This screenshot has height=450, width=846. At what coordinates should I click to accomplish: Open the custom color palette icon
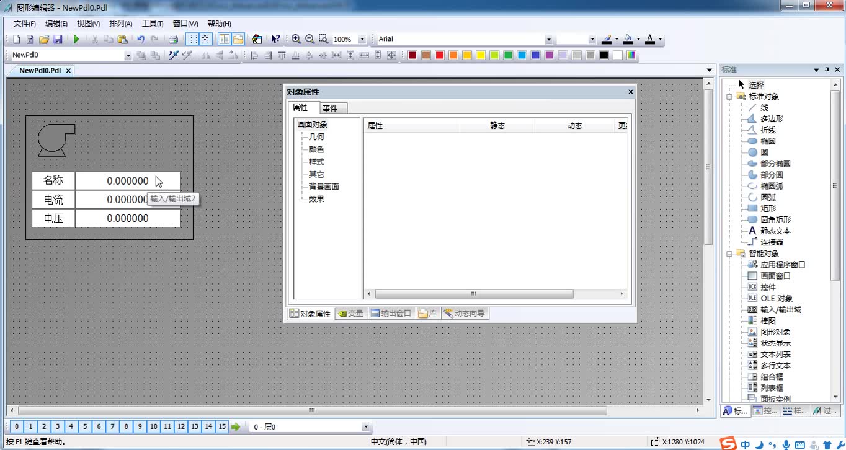tap(631, 55)
